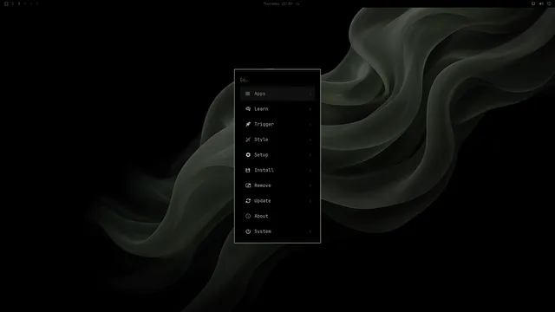Image resolution: width=555 pixels, height=312 pixels.
Task: Expand the Learn submenu chevron
Action: [310, 109]
